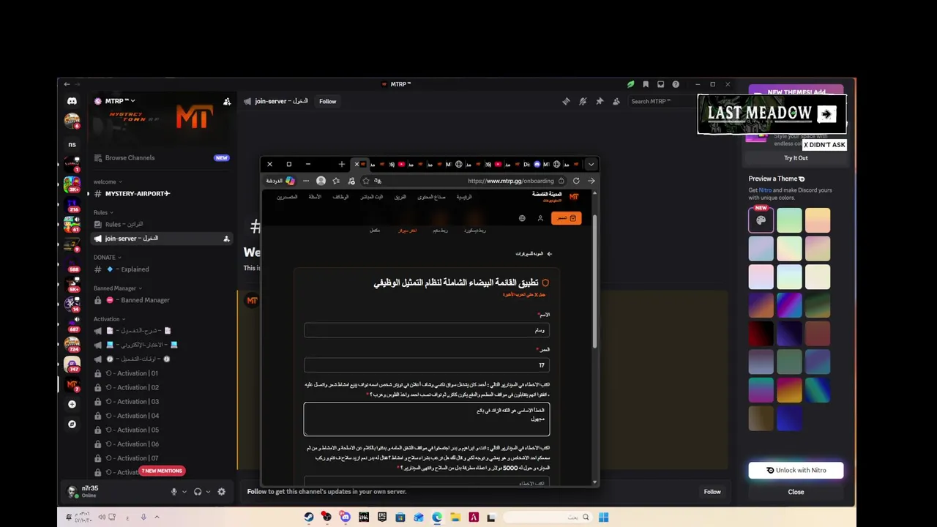The image size is (937, 527).
Task: Click the Windows Start button
Action: coord(603,517)
